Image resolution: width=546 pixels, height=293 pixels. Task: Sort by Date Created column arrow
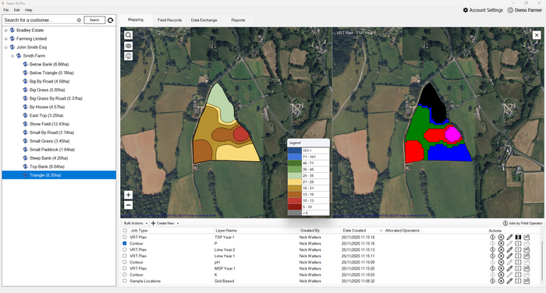381,231
